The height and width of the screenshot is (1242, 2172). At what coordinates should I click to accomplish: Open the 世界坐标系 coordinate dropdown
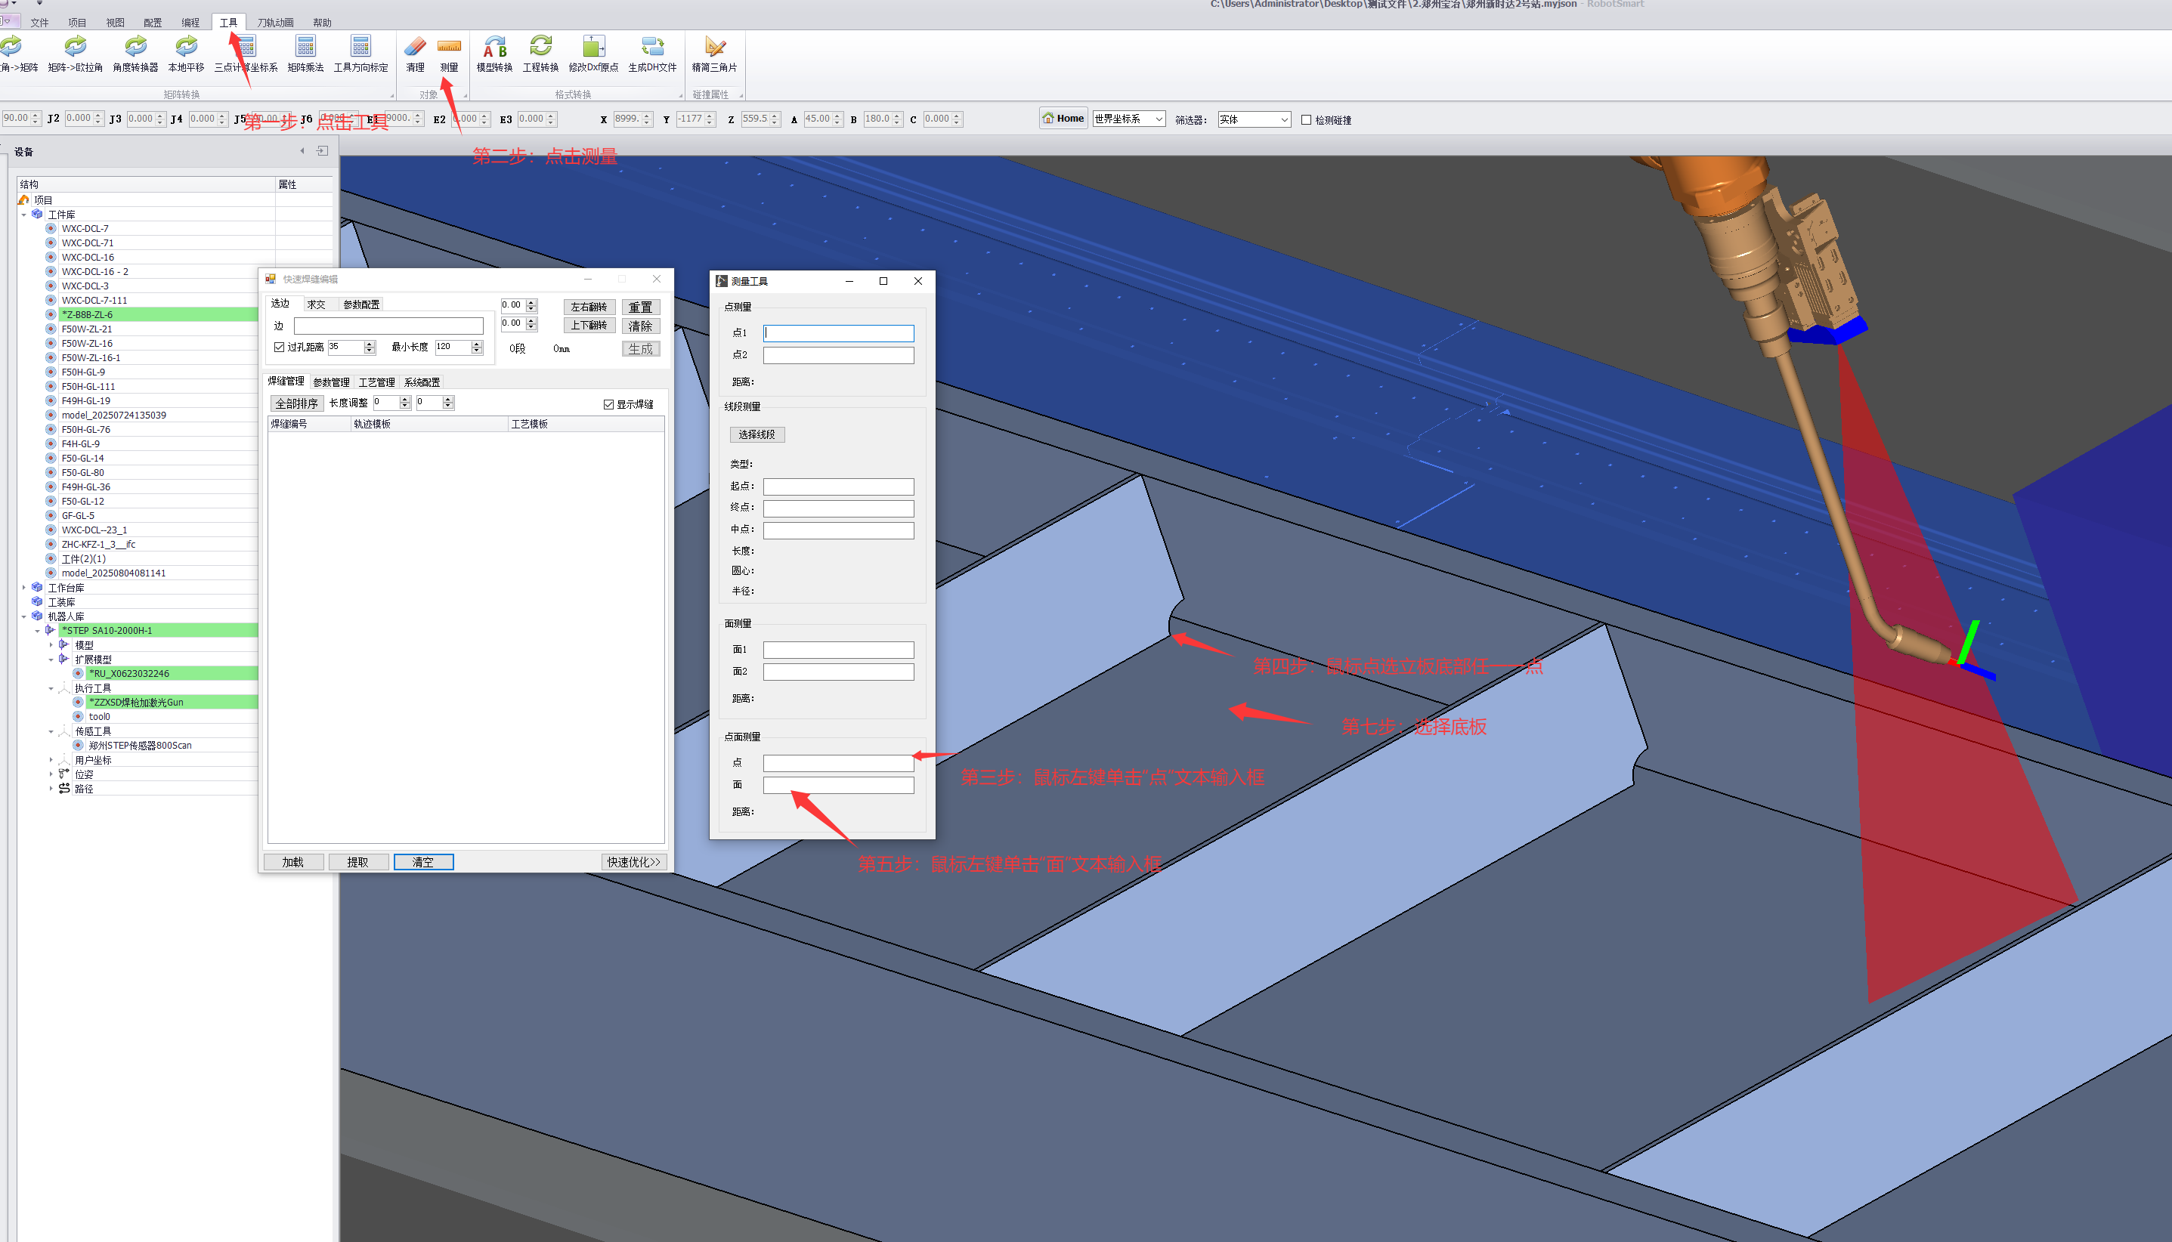tap(1128, 119)
